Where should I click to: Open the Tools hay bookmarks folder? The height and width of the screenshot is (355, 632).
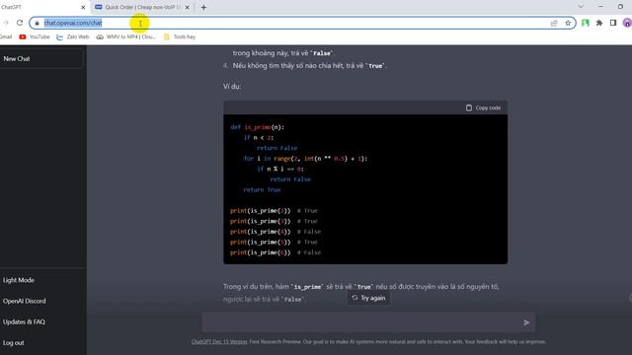pyautogui.click(x=180, y=36)
